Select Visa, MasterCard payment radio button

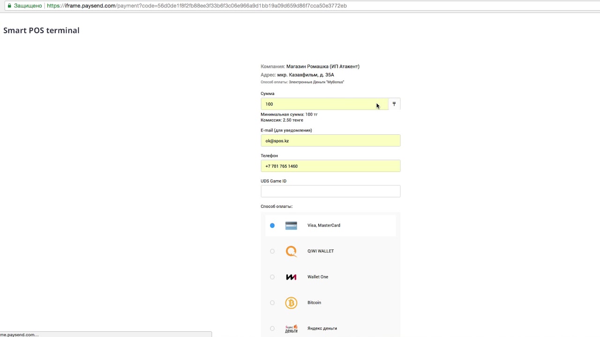272,226
